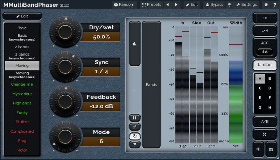Screen dimensions: 280x160
Task: Click the In level meter bars
Action: [x=182, y=85]
